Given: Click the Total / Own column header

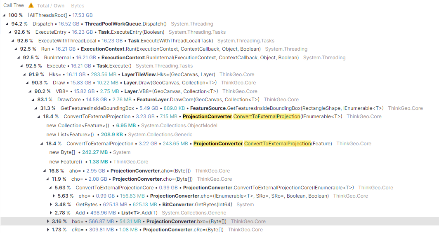Looking at the screenshot, I should (x=51, y=6).
